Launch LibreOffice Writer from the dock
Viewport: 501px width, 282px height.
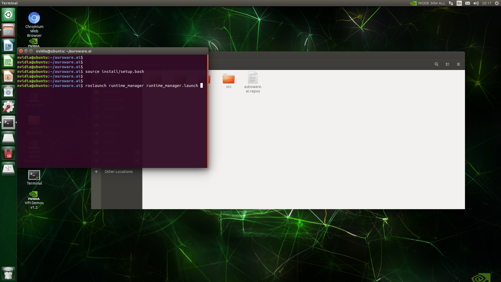point(8,45)
